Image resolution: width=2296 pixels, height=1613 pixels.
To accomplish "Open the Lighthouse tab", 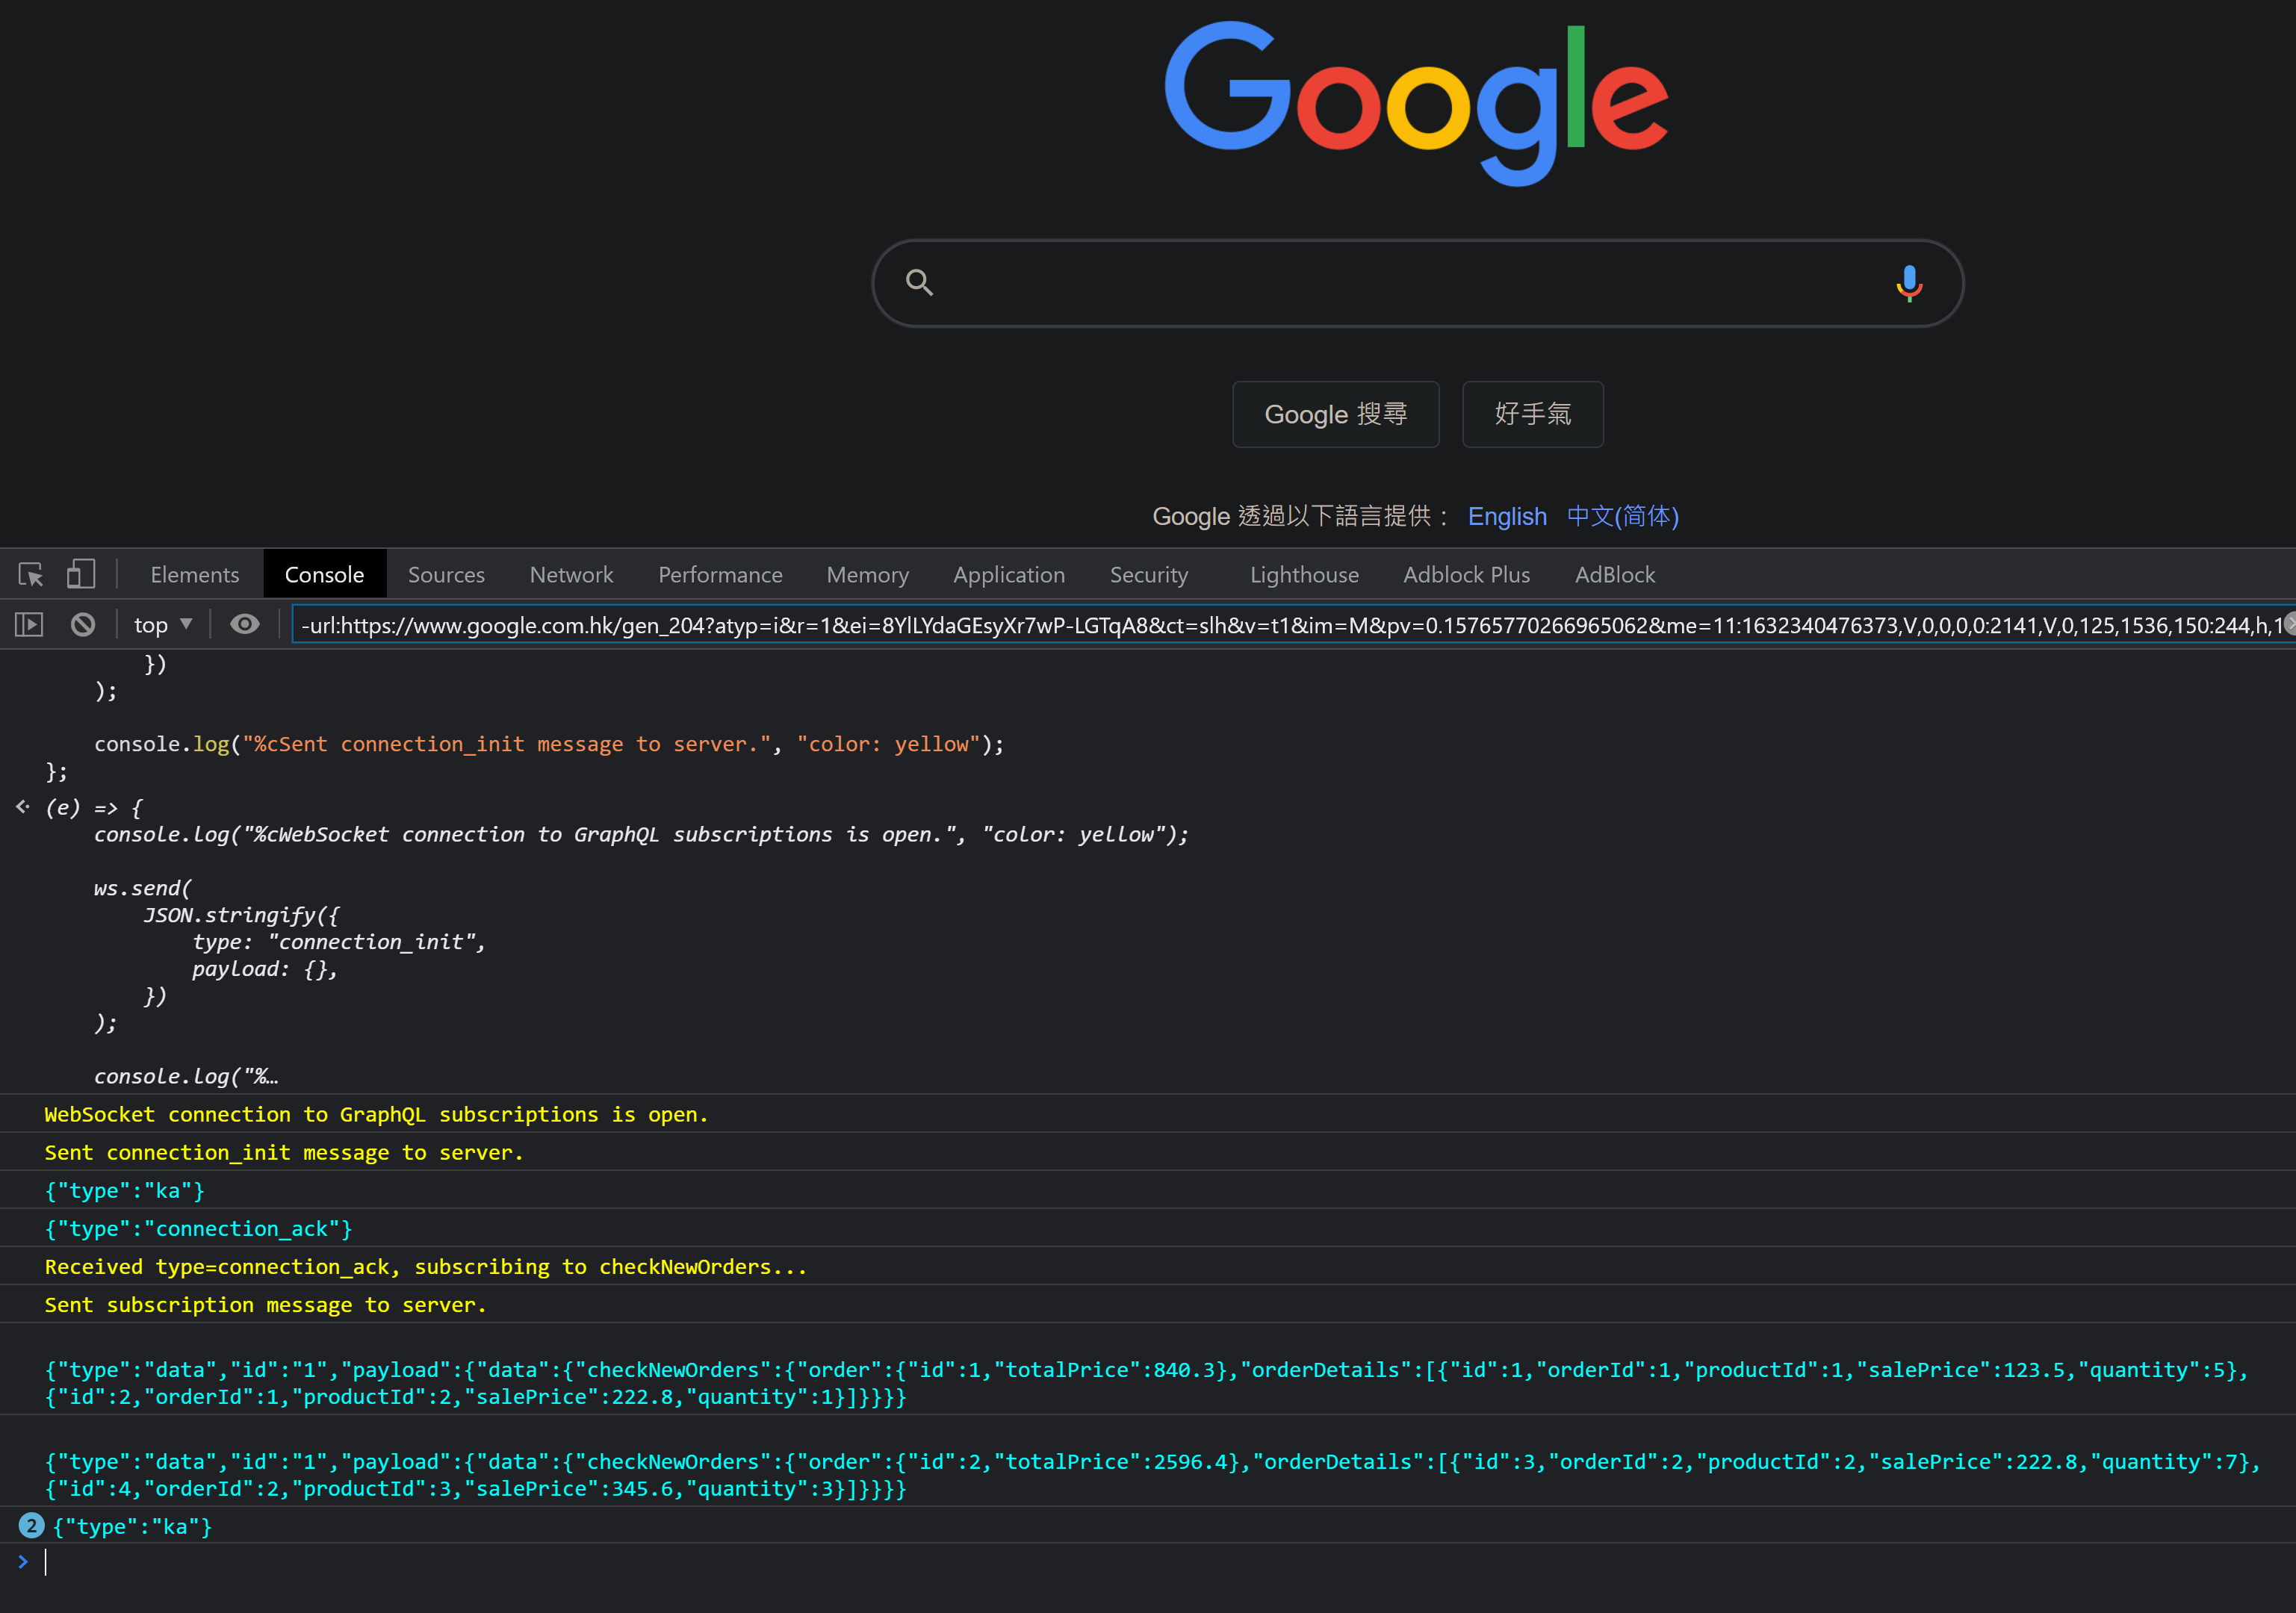I will (1304, 574).
